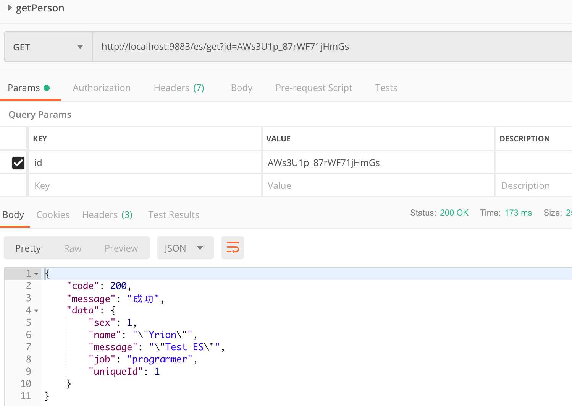
Task: Open the response Headers (3) tab
Action: click(107, 215)
